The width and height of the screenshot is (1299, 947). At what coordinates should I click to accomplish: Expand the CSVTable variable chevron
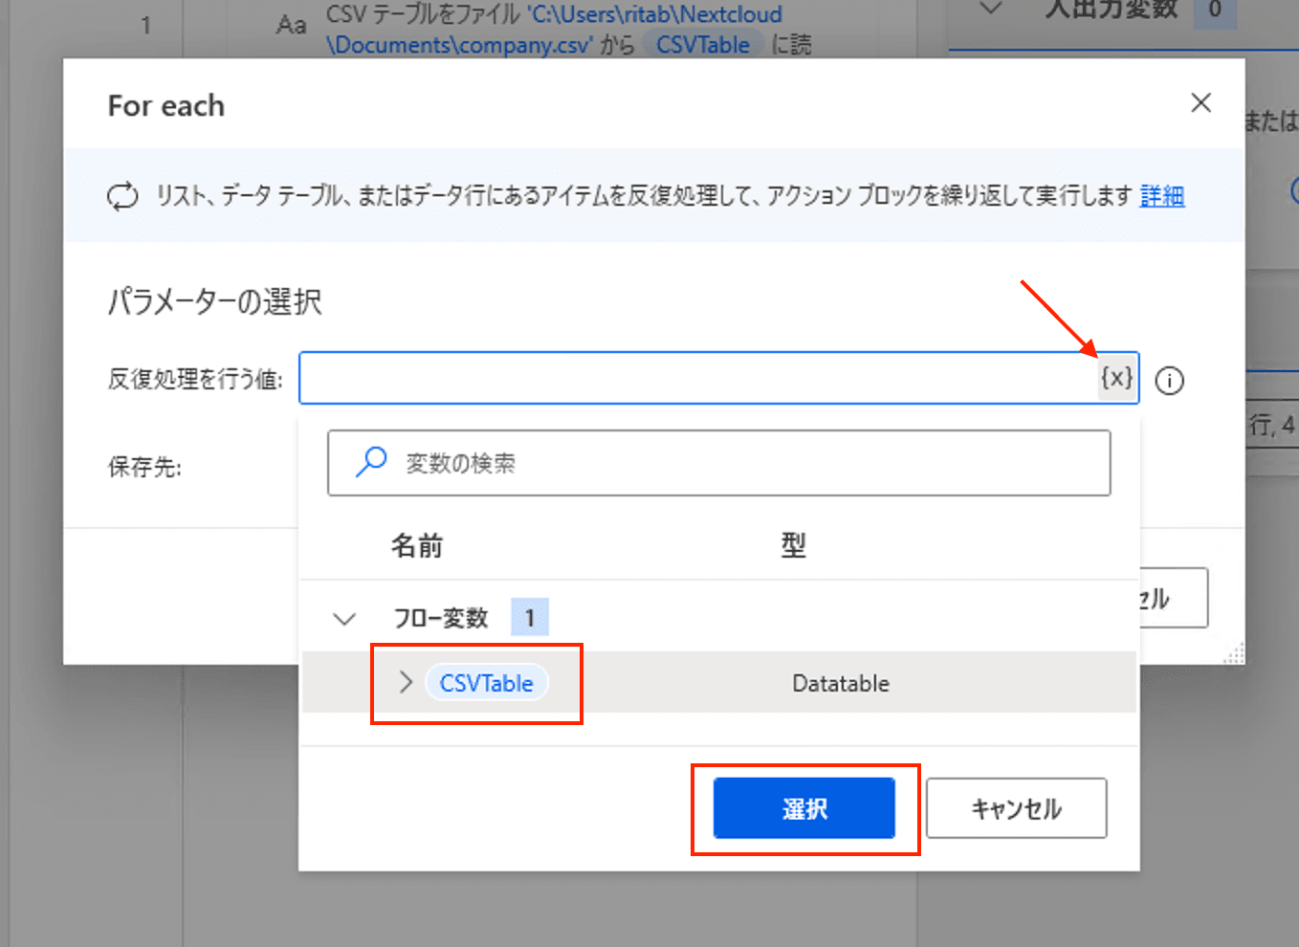[406, 682]
